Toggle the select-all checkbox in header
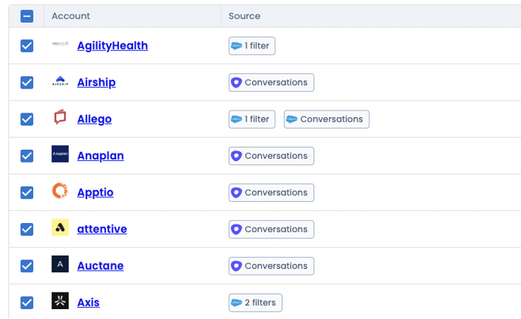Viewport: 521px width, 319px height. click(27, 16)
